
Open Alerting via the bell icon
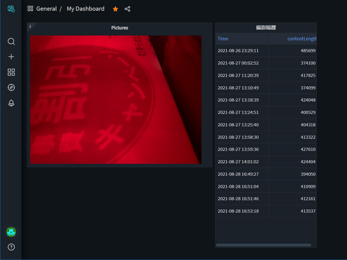coord(11,103)
